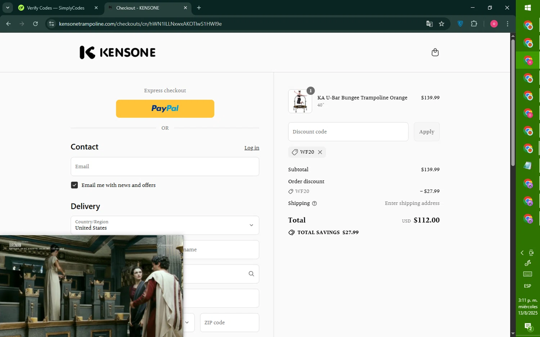This screenshot has height=337, width=540.
Task: Click the shipping help question mark icon
Action: pos(314,203)
